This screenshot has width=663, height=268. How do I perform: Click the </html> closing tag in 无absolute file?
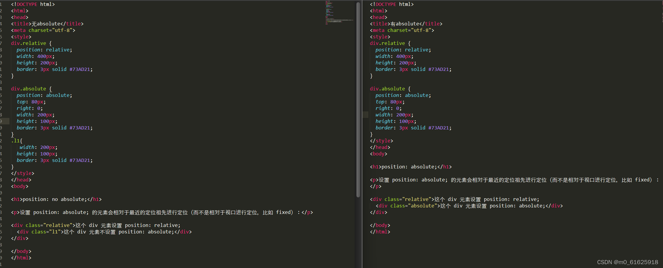21,258
